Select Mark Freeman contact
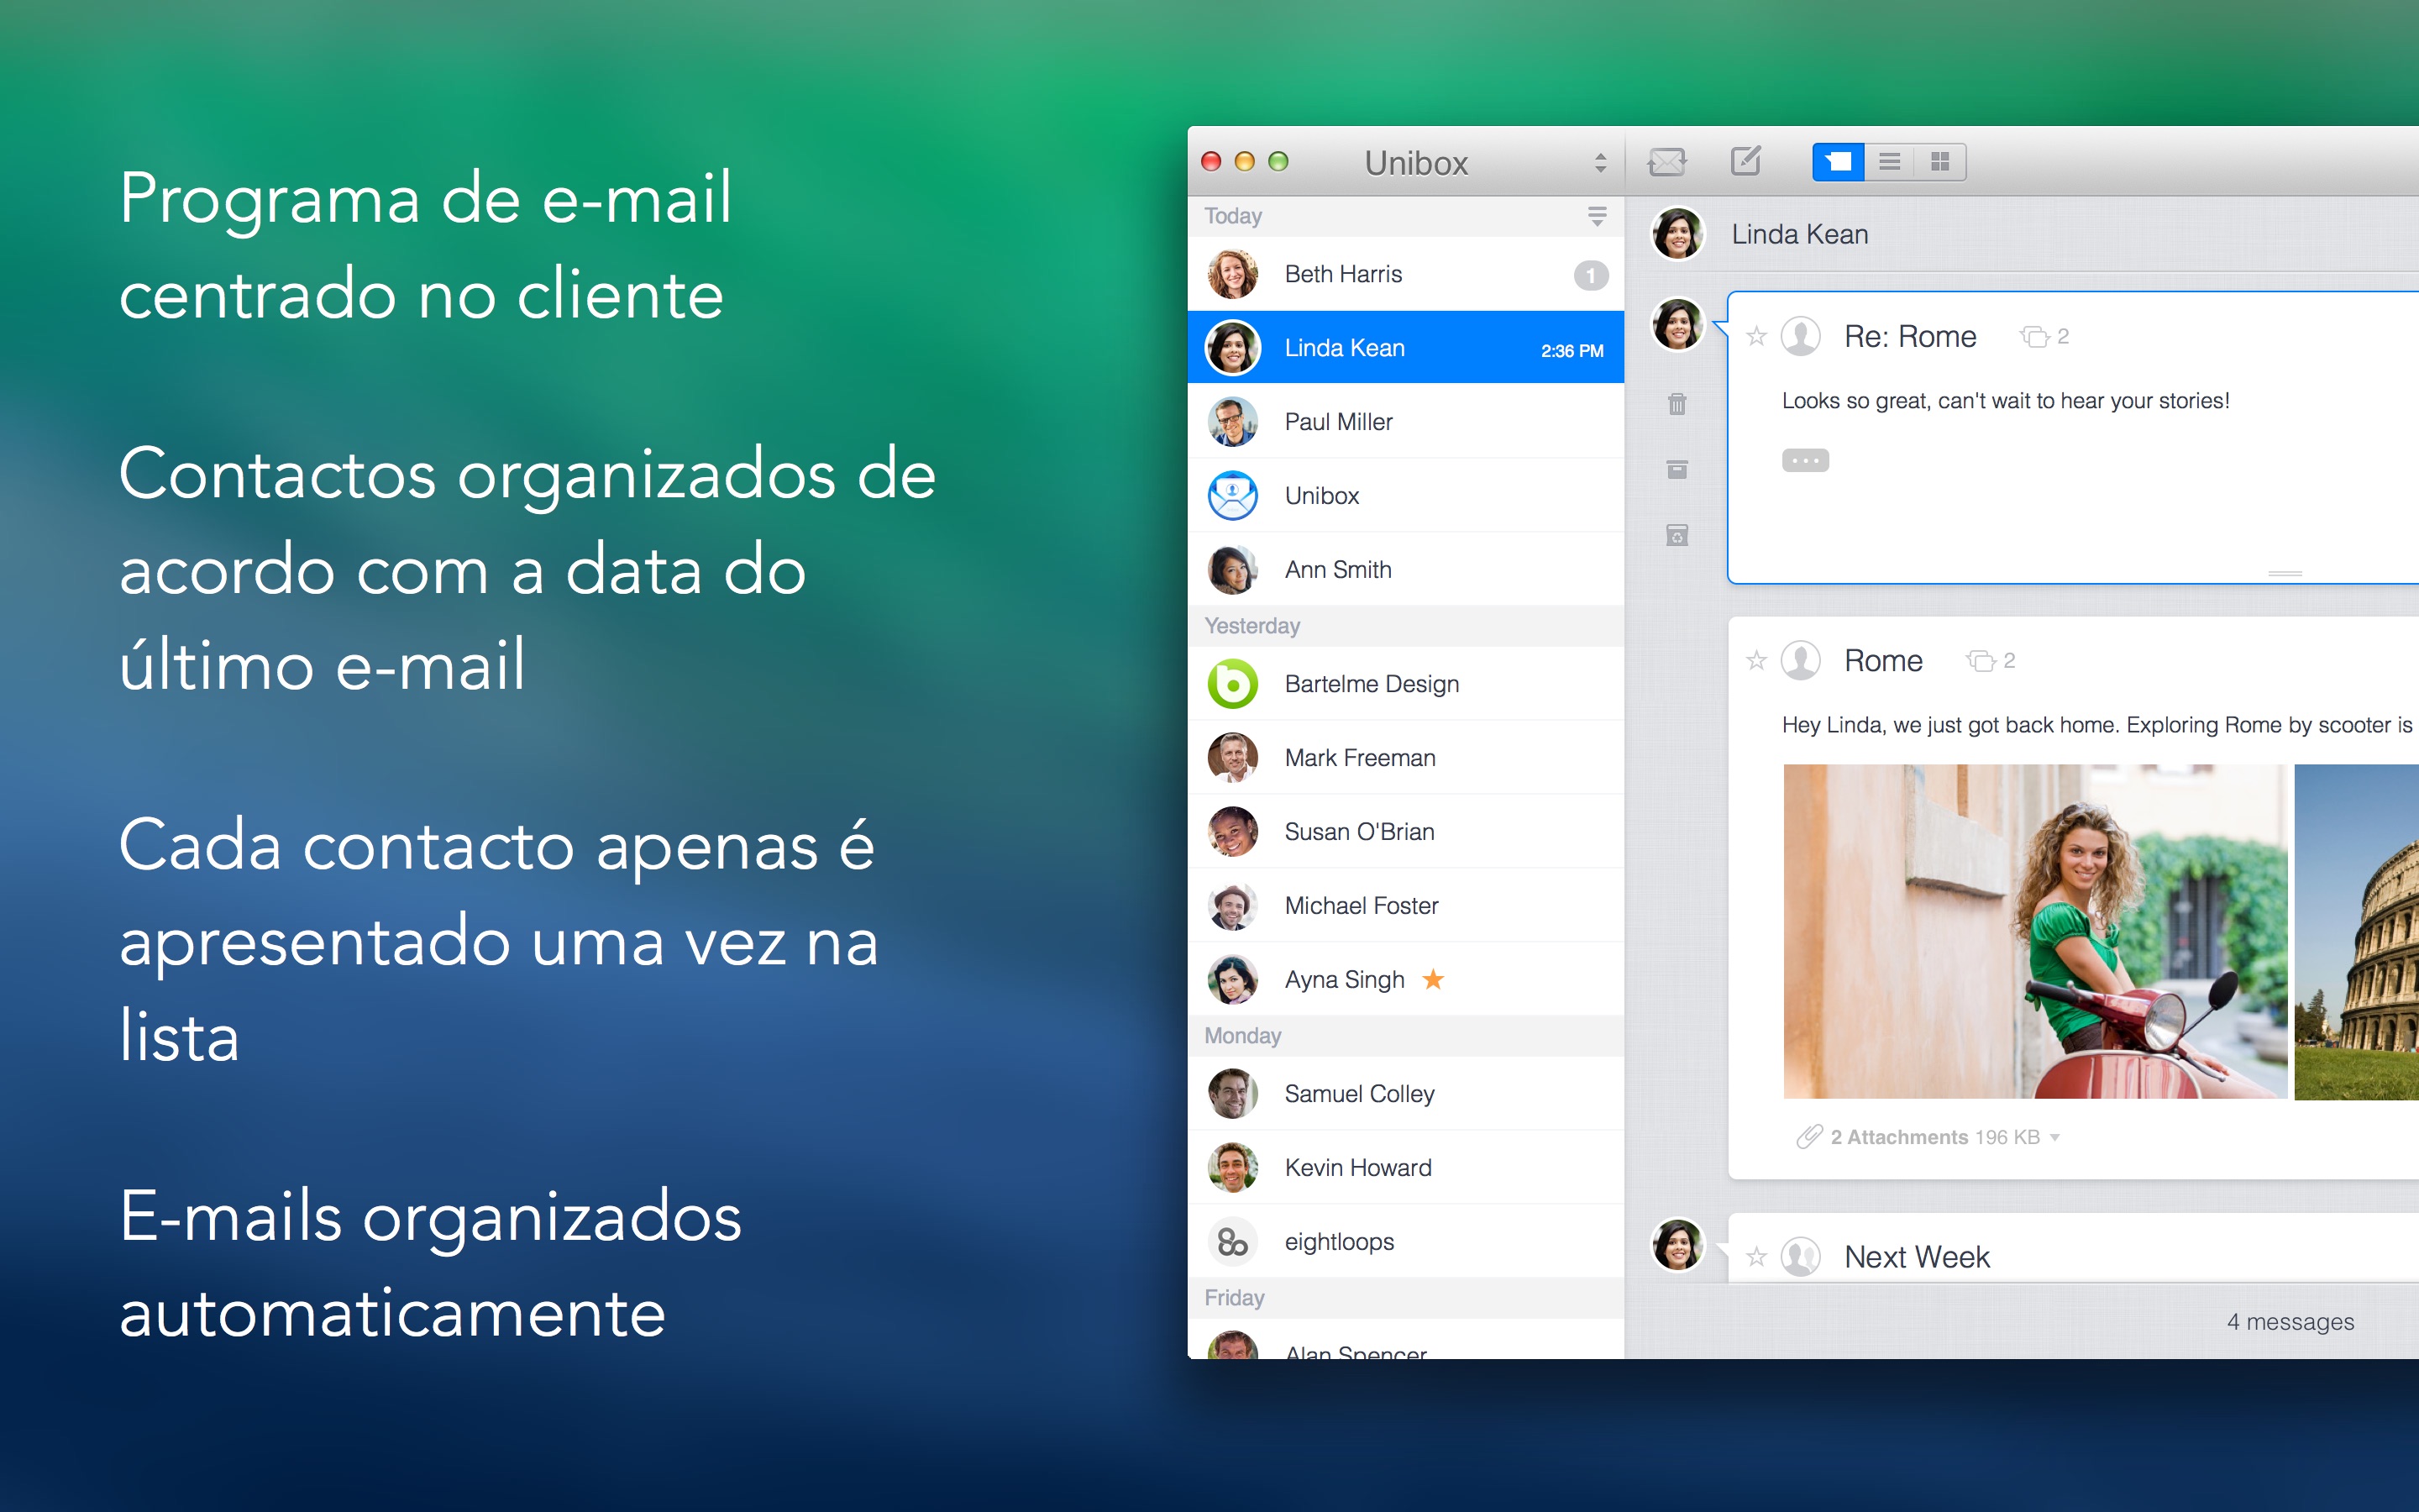The height and width of the screenshot is (1512, 2419). 1405,758
